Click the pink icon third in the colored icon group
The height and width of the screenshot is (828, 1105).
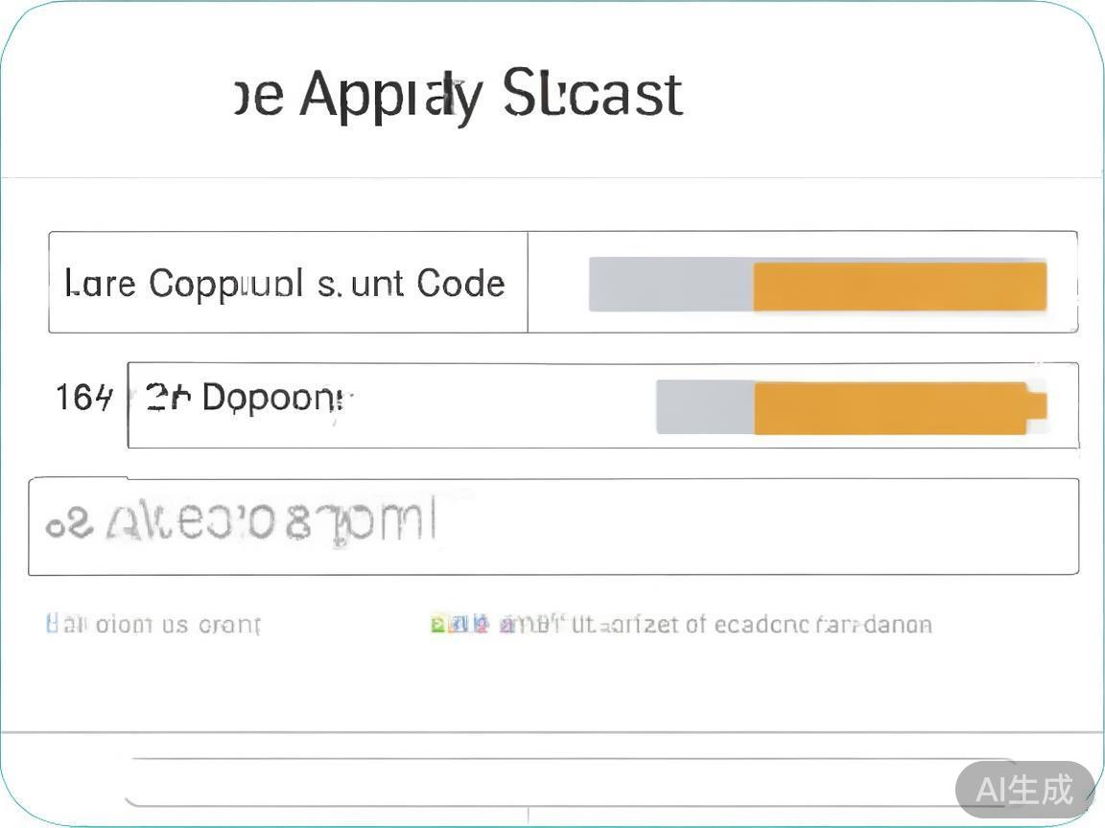[x=481, y=625]
